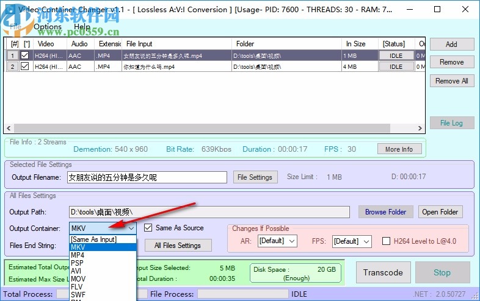Select [Same As Input] container option

pos(103,239)
